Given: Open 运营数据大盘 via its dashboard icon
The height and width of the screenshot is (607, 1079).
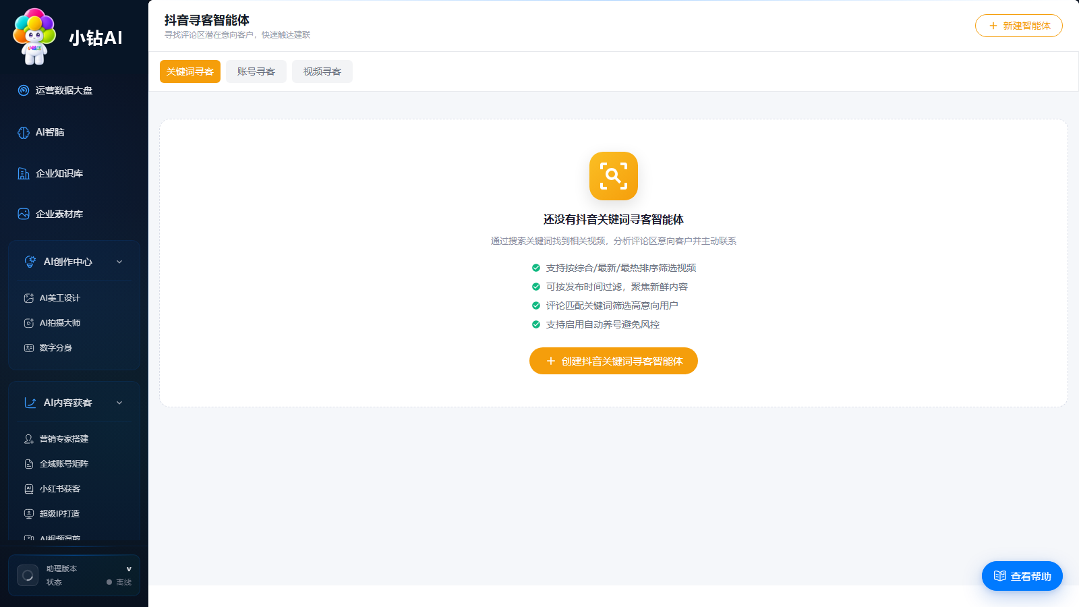Looking at the screenshot, I should click(24, 90).
